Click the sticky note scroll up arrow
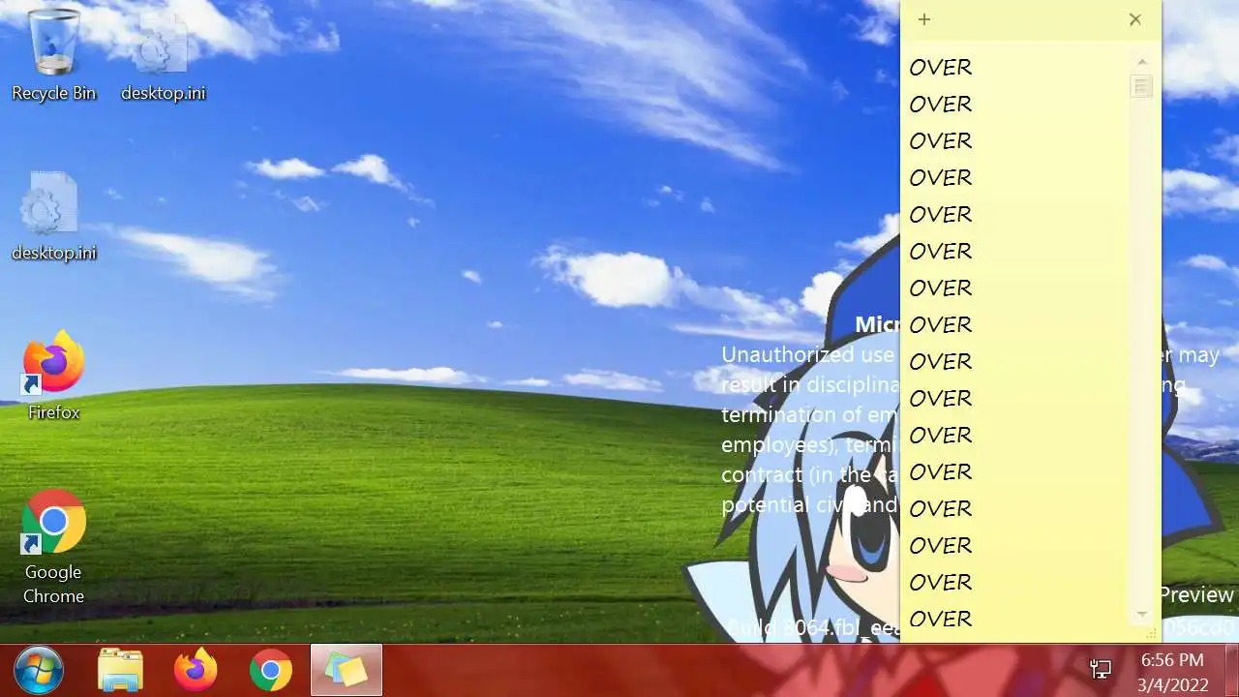Screen dimensions: 1239x697 tap(1142, 62)
